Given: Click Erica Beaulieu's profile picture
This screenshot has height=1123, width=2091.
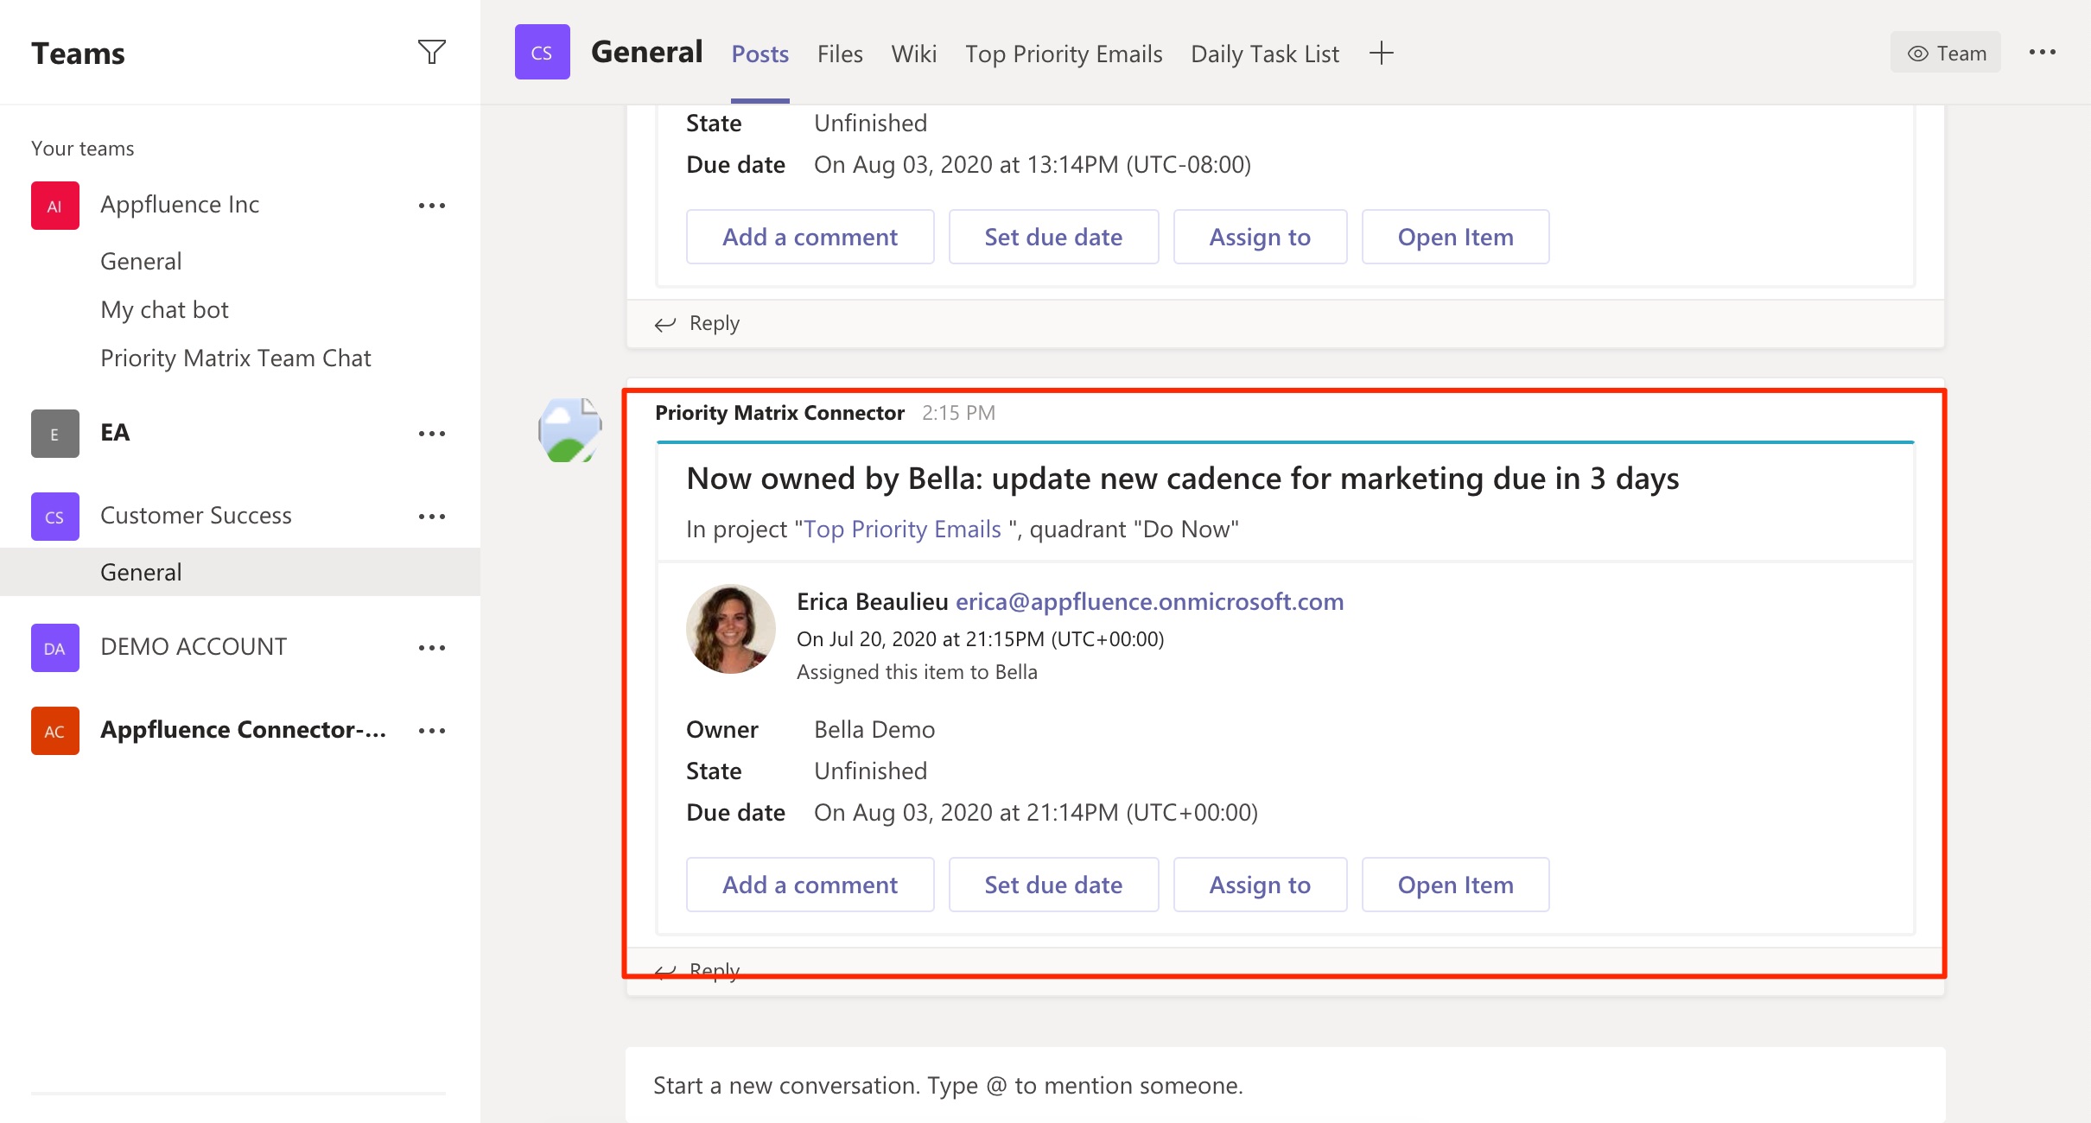Looking at the screenshot, I should tap(730, 628).
